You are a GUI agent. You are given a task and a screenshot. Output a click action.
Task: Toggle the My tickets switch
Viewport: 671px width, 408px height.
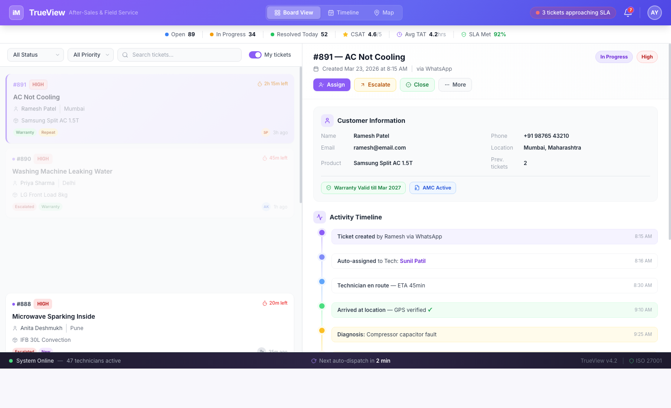[255, 54]
